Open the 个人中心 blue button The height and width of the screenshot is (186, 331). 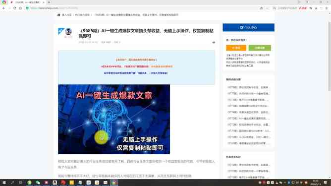(x=248, y=27)
